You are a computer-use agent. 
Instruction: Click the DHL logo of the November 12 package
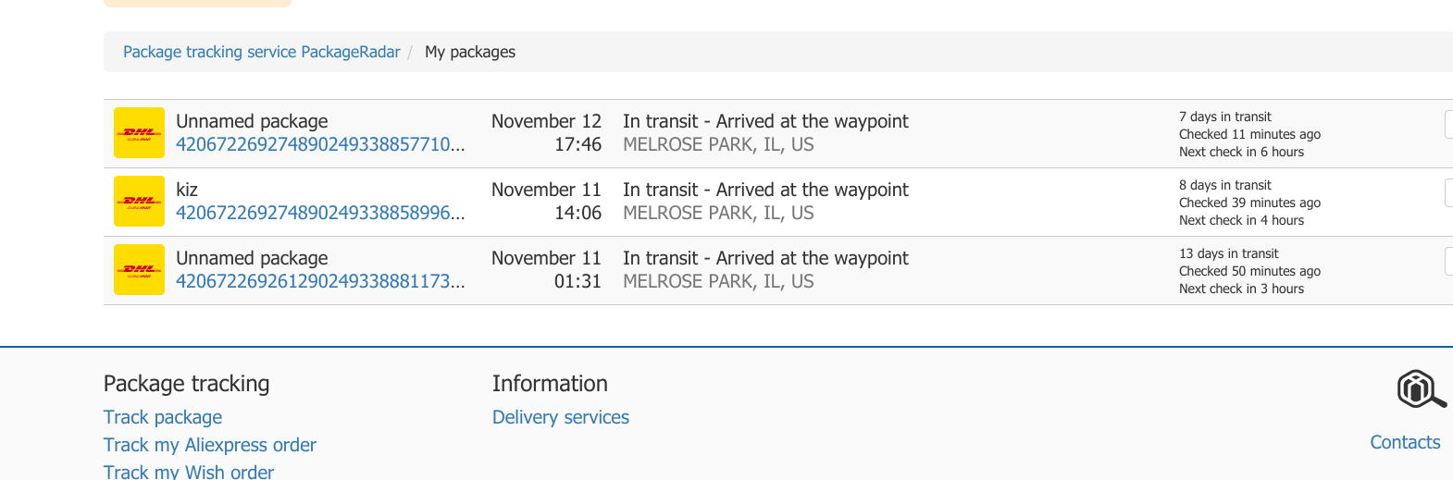[x=139, y=133]
